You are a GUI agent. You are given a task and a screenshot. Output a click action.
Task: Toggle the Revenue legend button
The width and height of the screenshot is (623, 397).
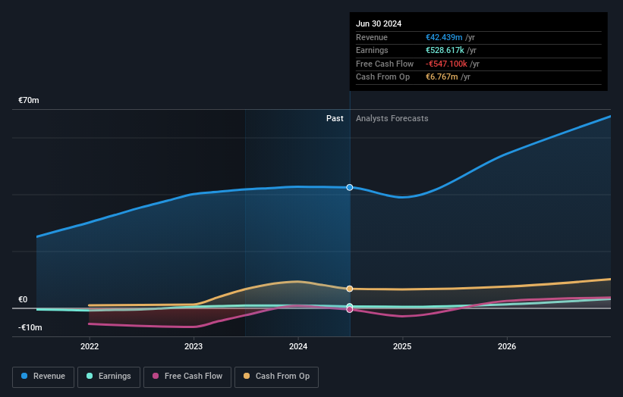click(43, 377)
